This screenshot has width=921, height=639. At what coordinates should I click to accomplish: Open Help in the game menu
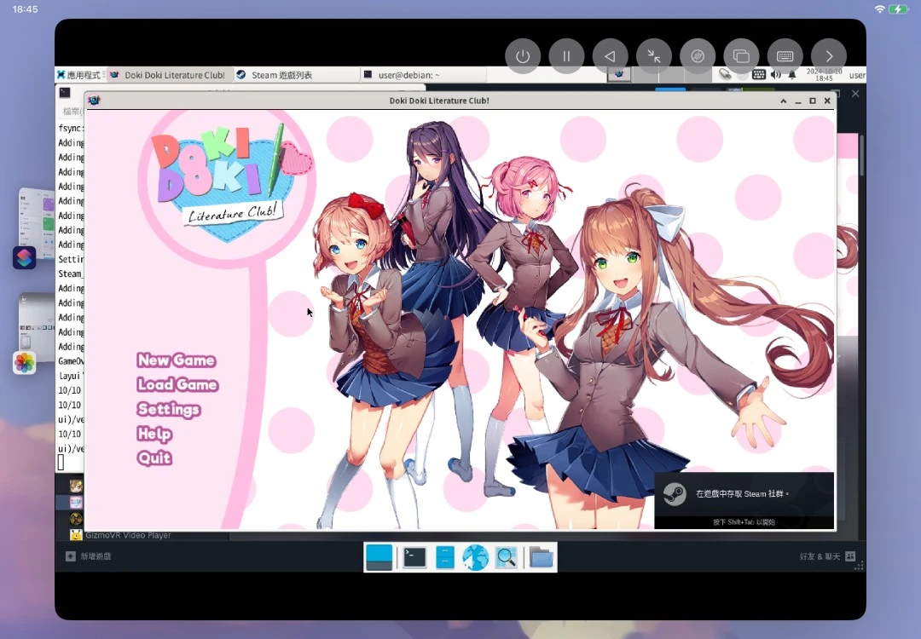coord(154,434)
